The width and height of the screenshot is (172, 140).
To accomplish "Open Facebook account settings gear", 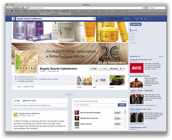I will 145,19.
